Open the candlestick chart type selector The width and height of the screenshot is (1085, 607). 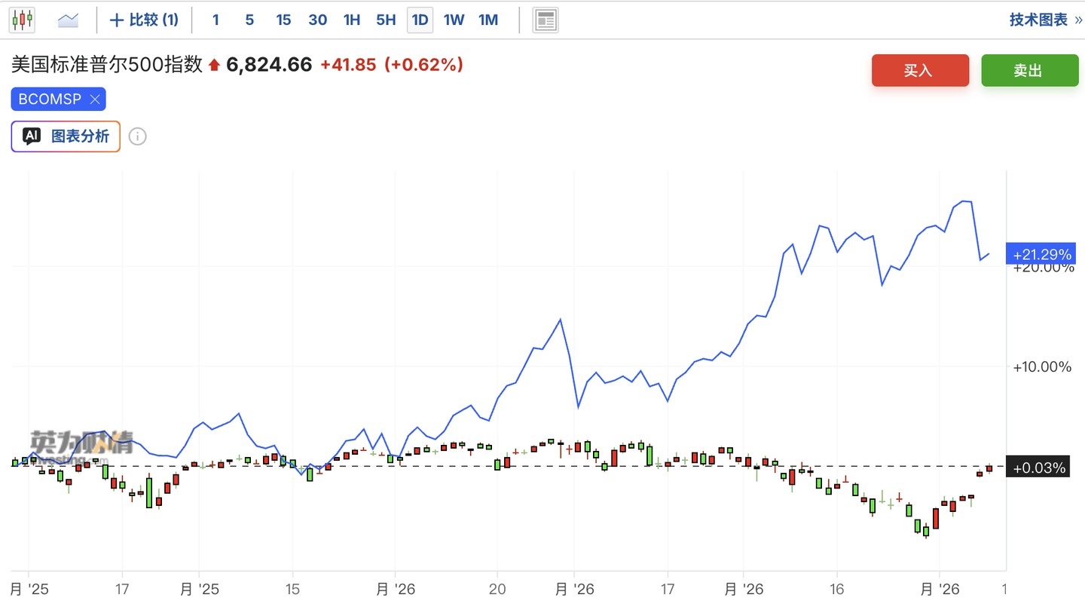click(x=23, y=20)
